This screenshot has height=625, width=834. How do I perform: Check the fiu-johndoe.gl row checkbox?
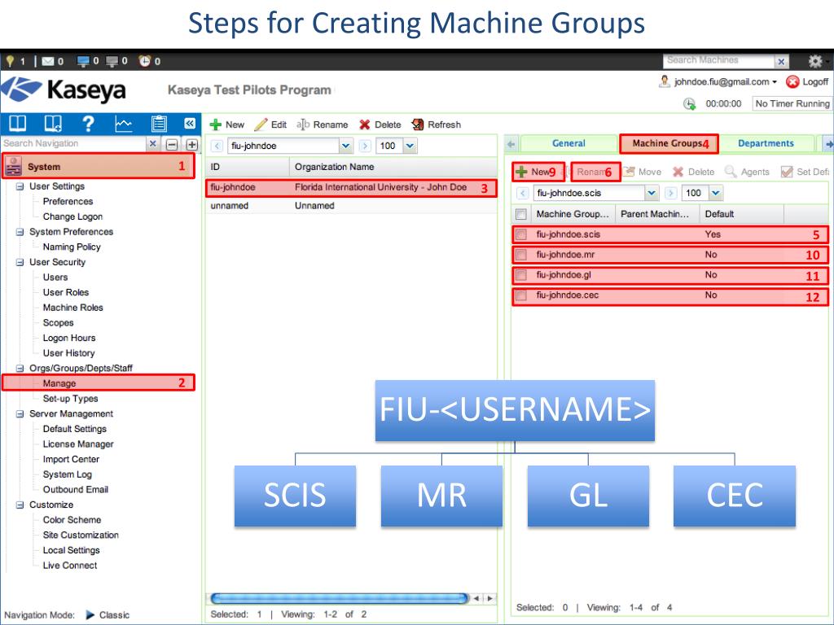[x=521, y=275]
